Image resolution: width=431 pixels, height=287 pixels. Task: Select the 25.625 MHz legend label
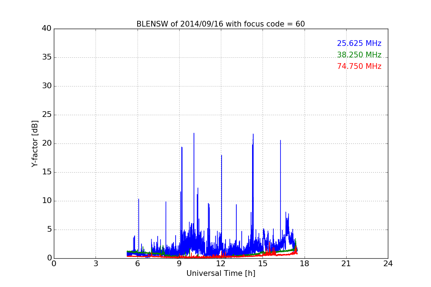(359, 43)
